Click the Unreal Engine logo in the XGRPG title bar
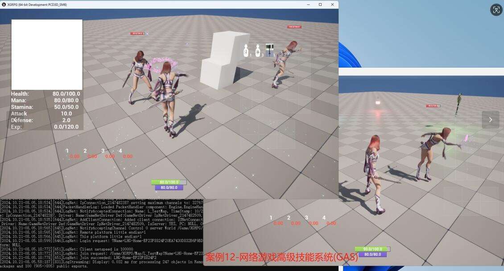Screen dimensions: 504x271 point(4,4)
